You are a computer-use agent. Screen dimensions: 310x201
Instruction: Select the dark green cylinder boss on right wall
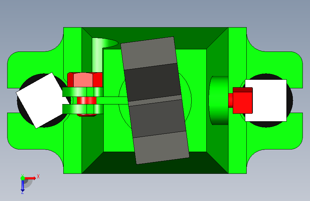(x=219, y=100)
